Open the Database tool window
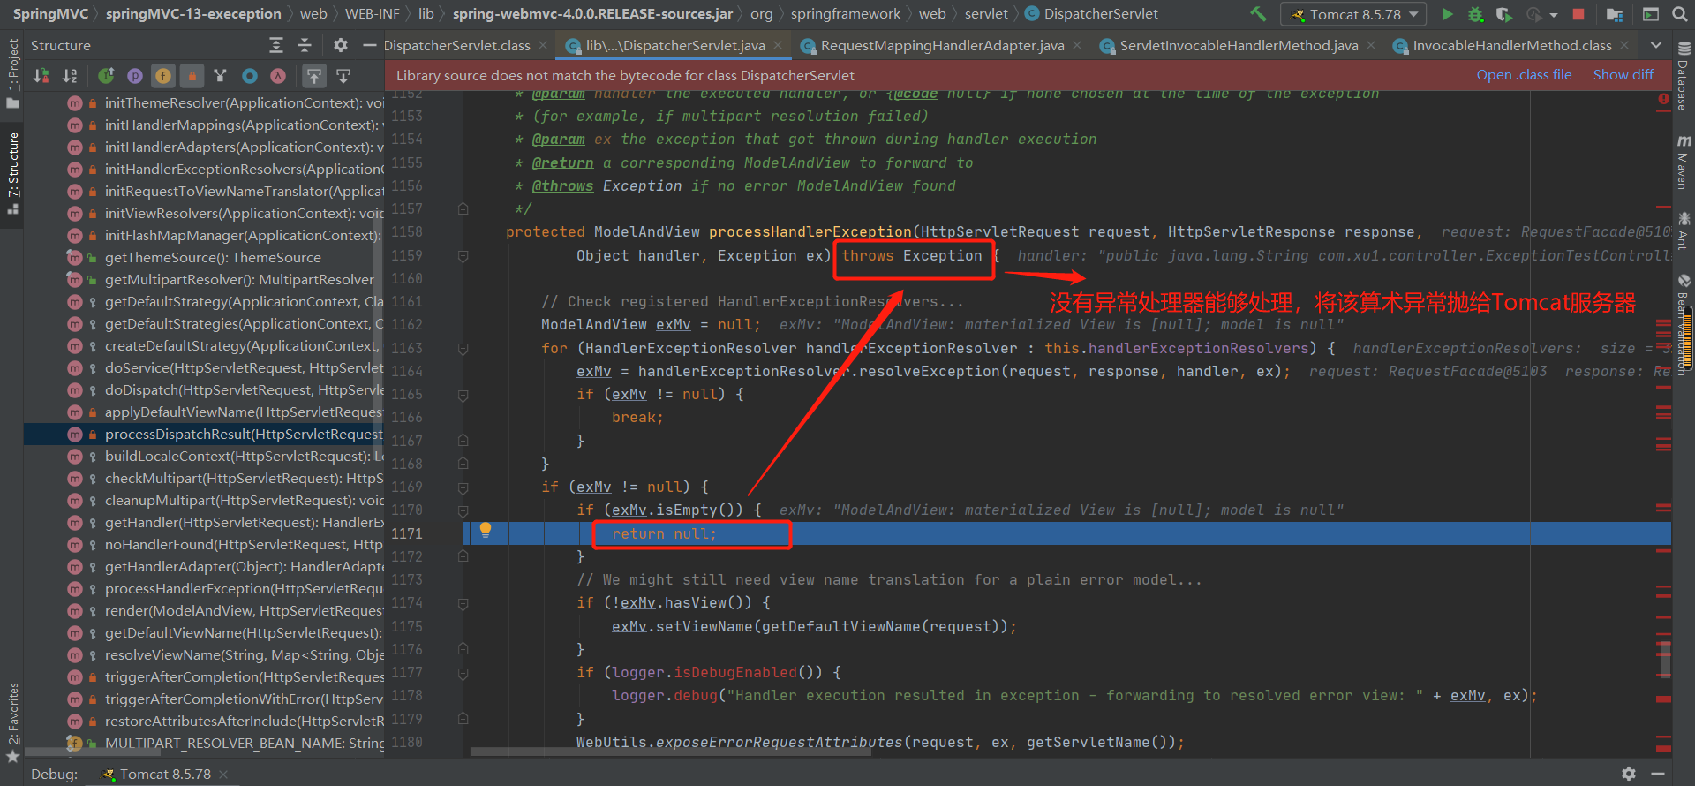Viewport: 1695px width, 786px height. tap(1684, 77)
